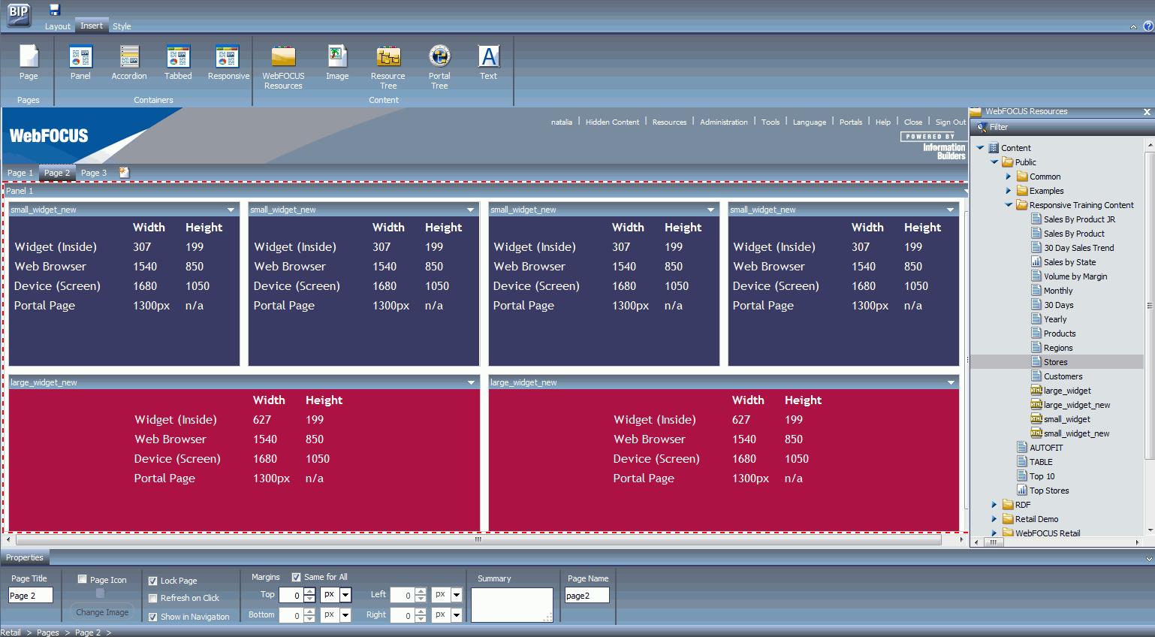Image resolution: width=1155 pixels, height=637 pixels.
Task: Click the Save icon in the title bar
Action: pos(54,10)
